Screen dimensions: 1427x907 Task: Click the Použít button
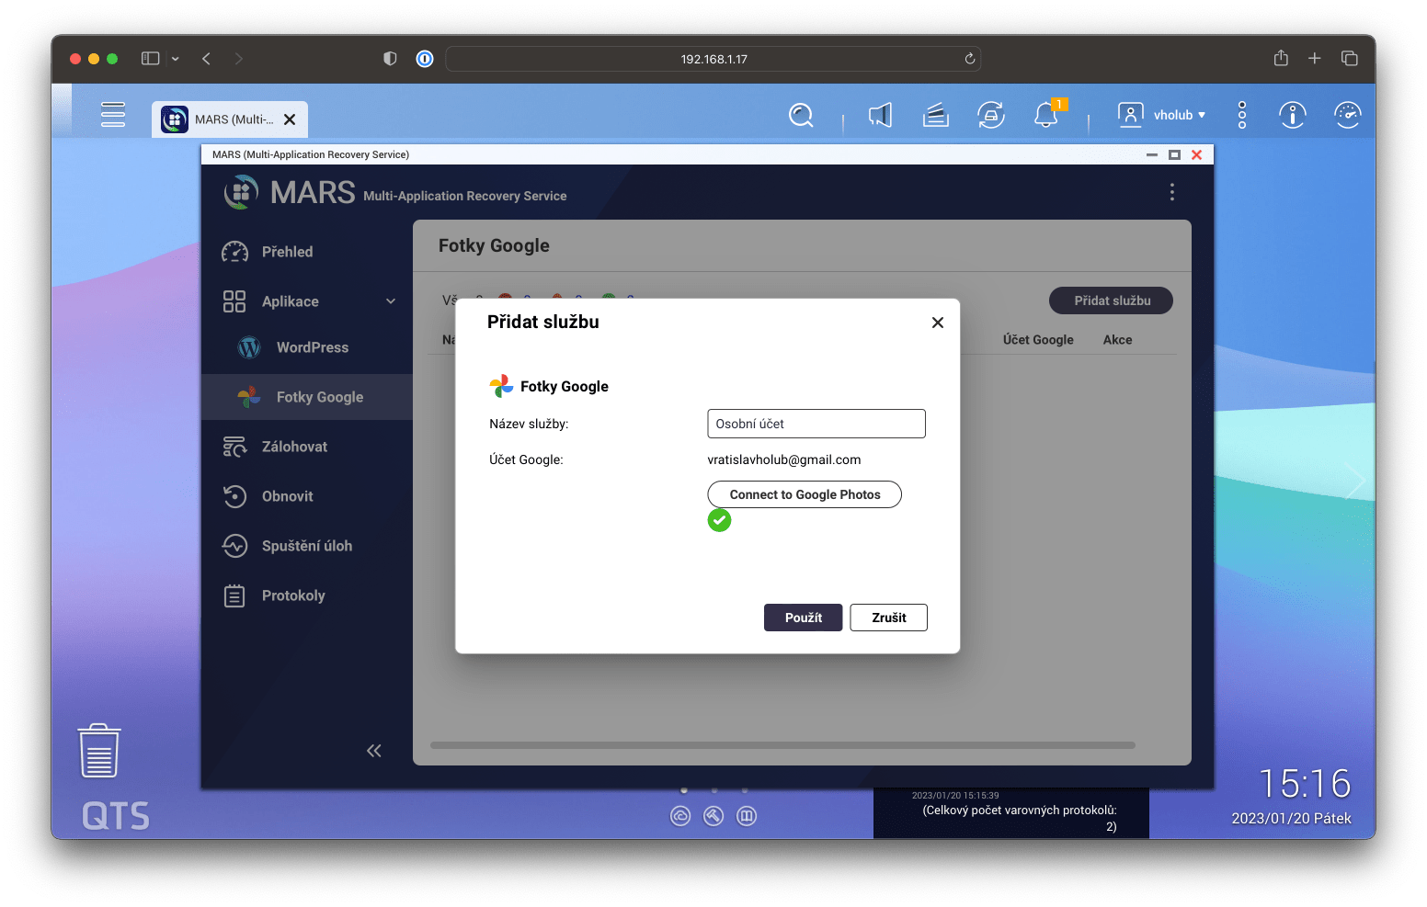click(x=803, y=618)
